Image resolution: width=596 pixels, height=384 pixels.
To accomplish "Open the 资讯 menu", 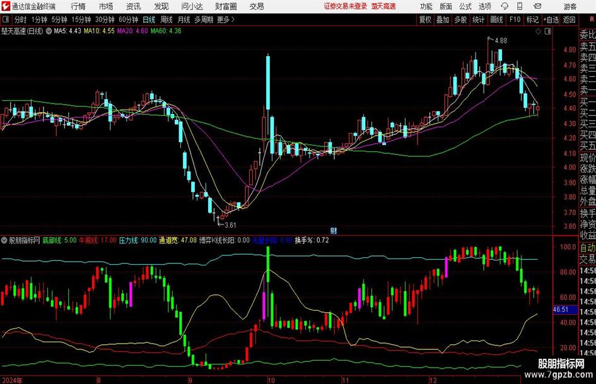I will [x=134, y=6].
